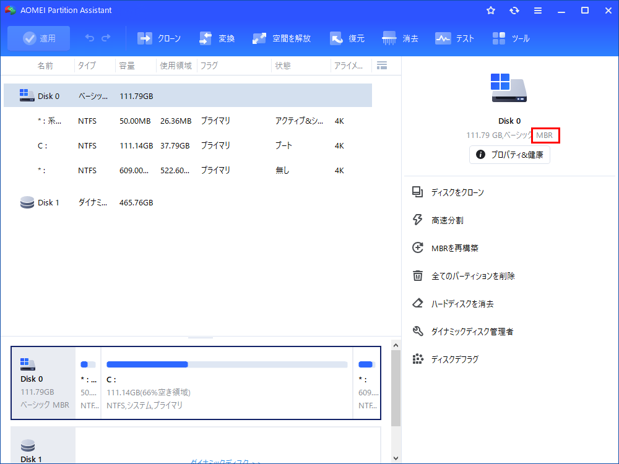Click the 465.76GB capacity cell

(x=136, y=202)
